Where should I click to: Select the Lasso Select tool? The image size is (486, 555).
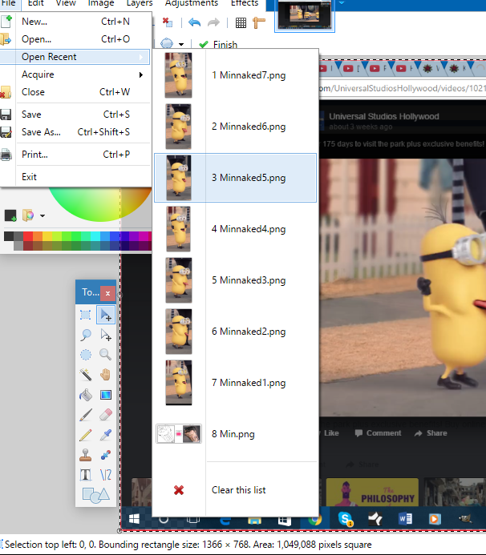[x=86, y=335]
